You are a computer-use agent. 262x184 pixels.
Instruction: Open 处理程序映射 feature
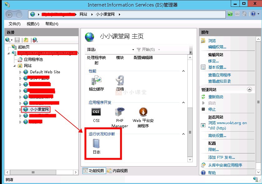click(96, 60)
